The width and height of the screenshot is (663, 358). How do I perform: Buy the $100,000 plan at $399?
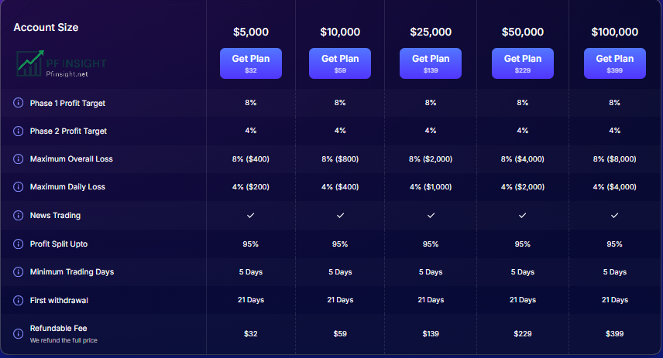click(x=615, y=63)
